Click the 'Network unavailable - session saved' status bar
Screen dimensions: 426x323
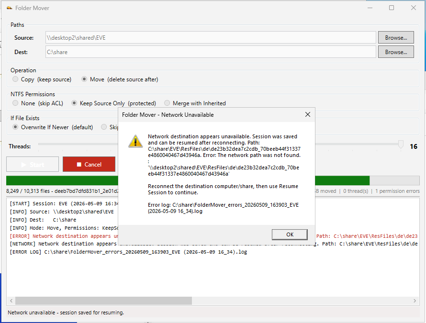[66, 312]
